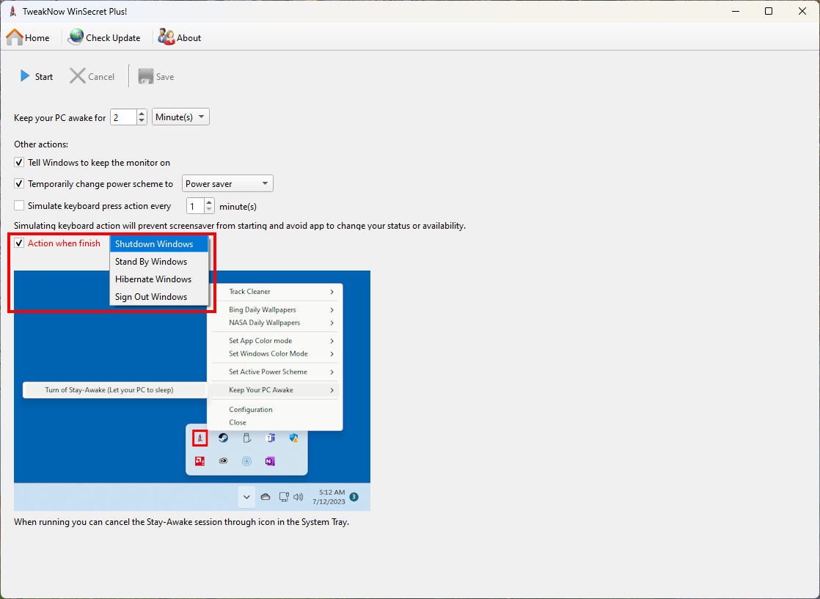
Task: Click the notification badge showing 3
Action: [x=354, y=497]
